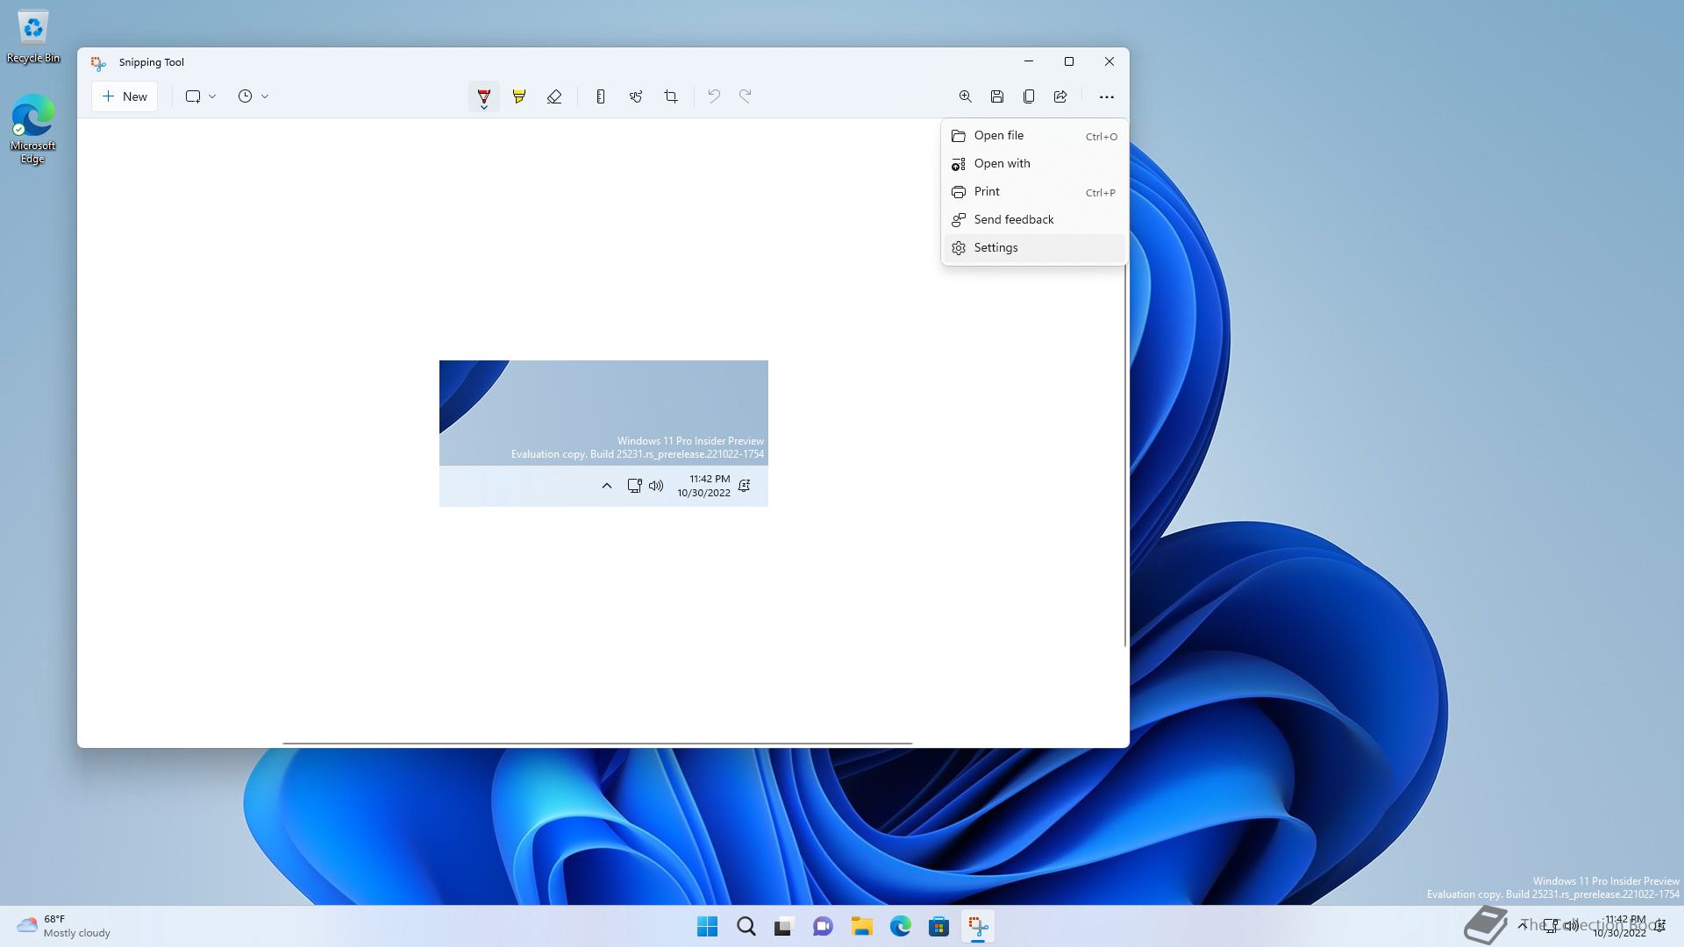Image resolution: width=1684 pixels, height=947 pixels.
Task: Expand the snipping mode dropdown
Action: tap(201, 96)
